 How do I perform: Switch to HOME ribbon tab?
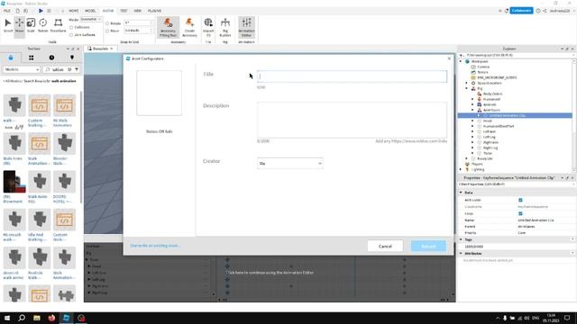(74, 11)
